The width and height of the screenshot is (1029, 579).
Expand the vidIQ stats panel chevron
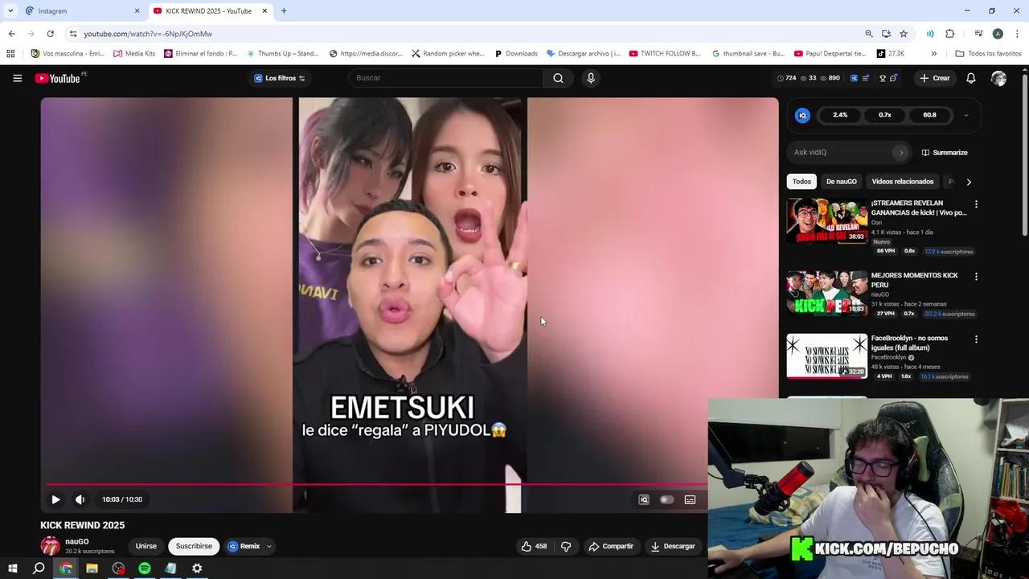[965, 115]
